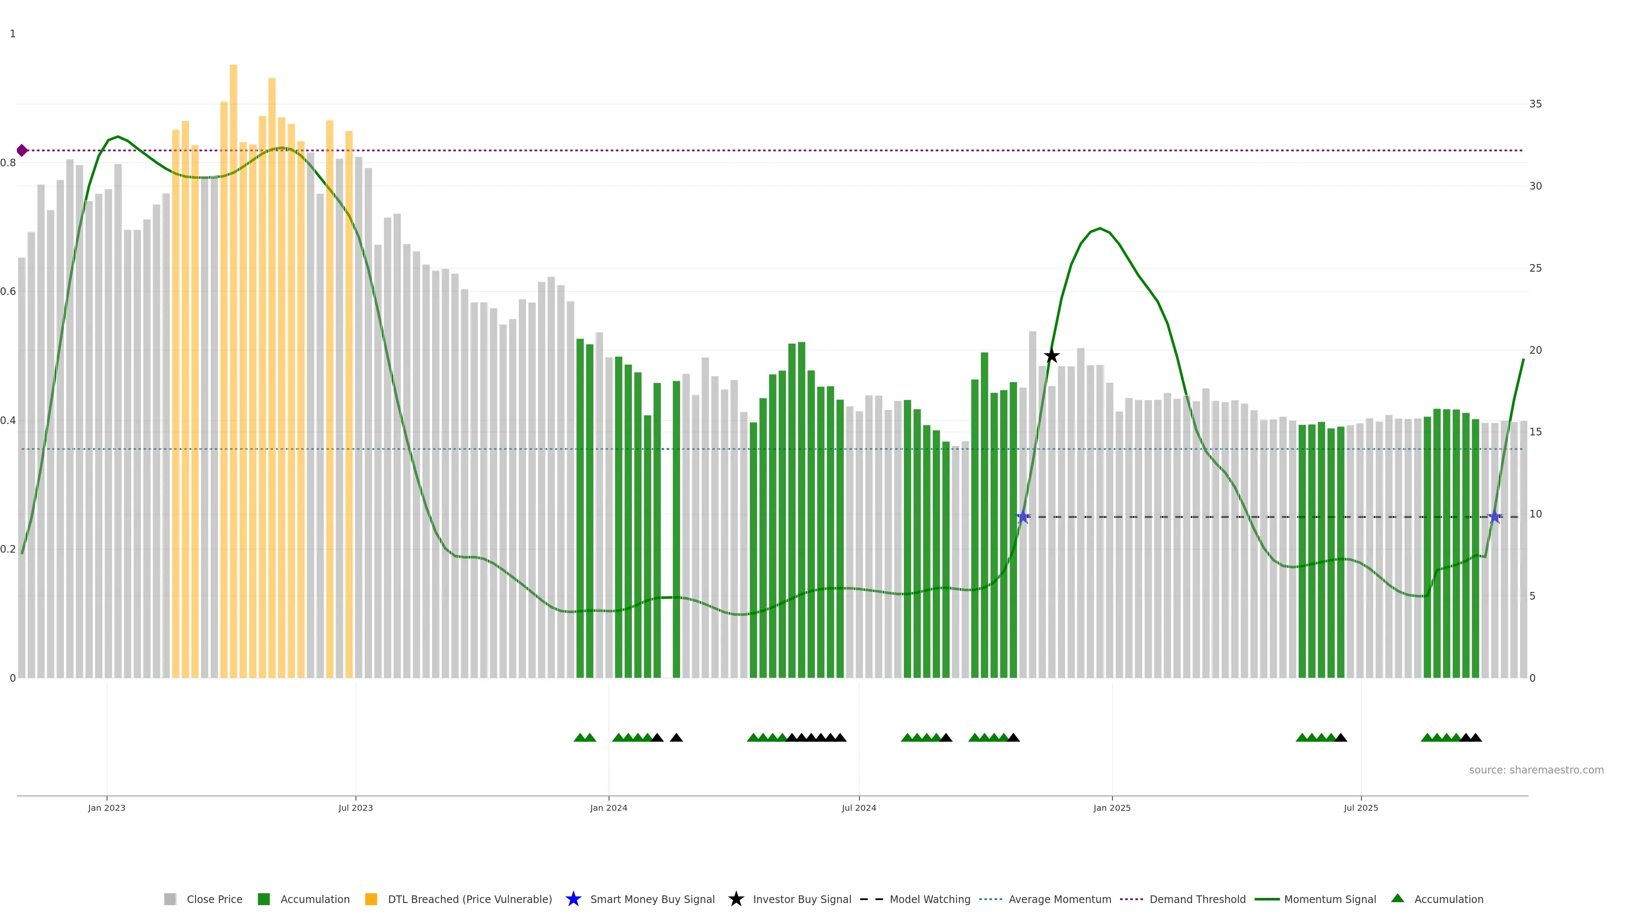The height and width of the screenshot is (914, 1625).
Task: Click the Jul 2025 axis label
Action: click(x=1361, y=808)
